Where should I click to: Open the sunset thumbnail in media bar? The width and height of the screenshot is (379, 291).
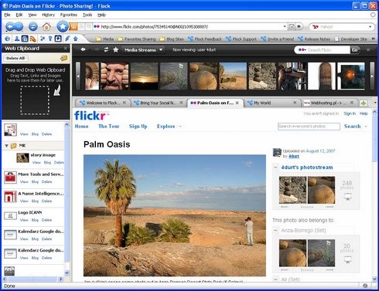[x=144, y=76]
